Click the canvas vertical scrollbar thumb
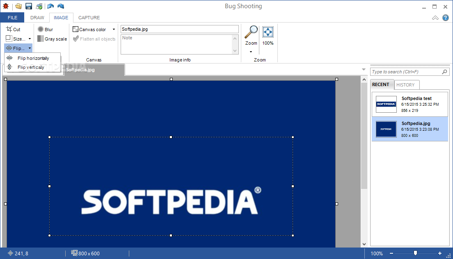Viewport: 453px width, 259px height. (364, 136)
